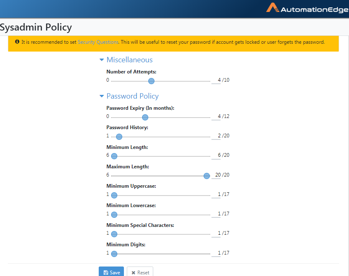Click the Password History slider handle
349x276 pixels.
(x=119, y=137)
